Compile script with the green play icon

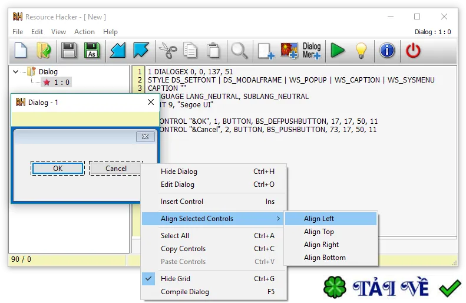[338, 50]
